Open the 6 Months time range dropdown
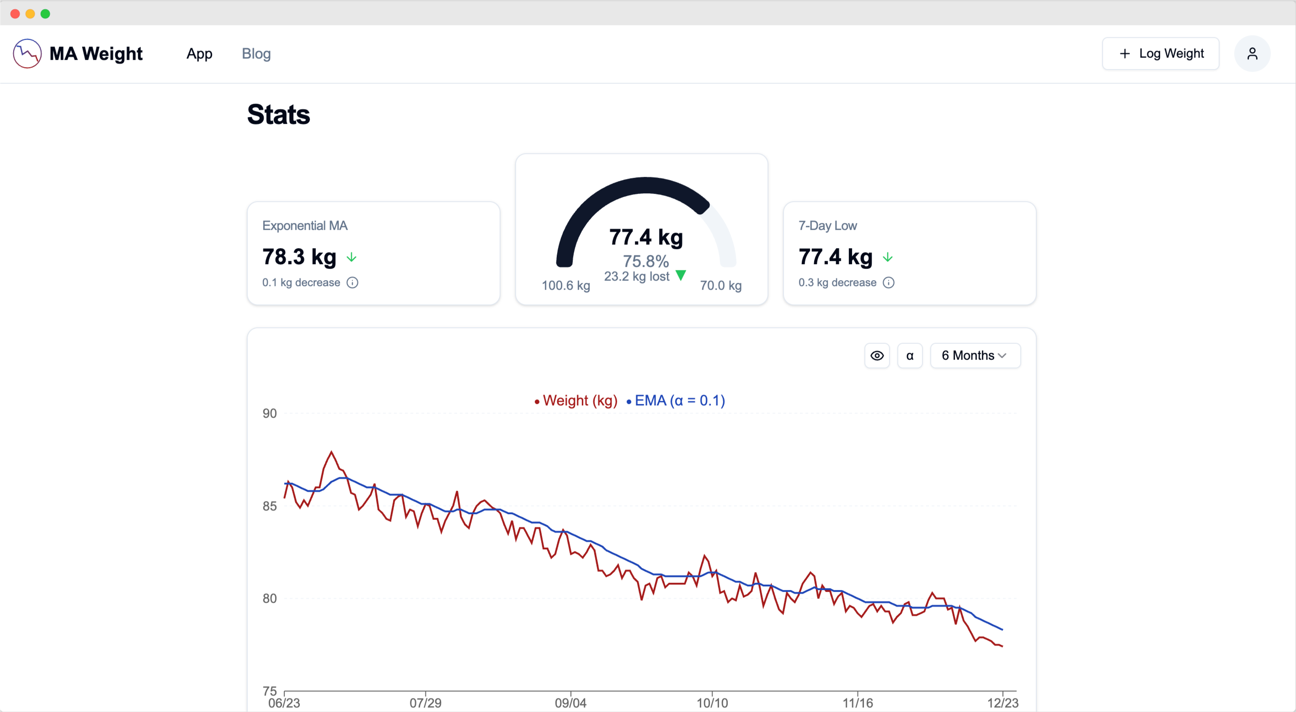The height and width of the screenshot is (712, 1296). (x=975, y=356)
